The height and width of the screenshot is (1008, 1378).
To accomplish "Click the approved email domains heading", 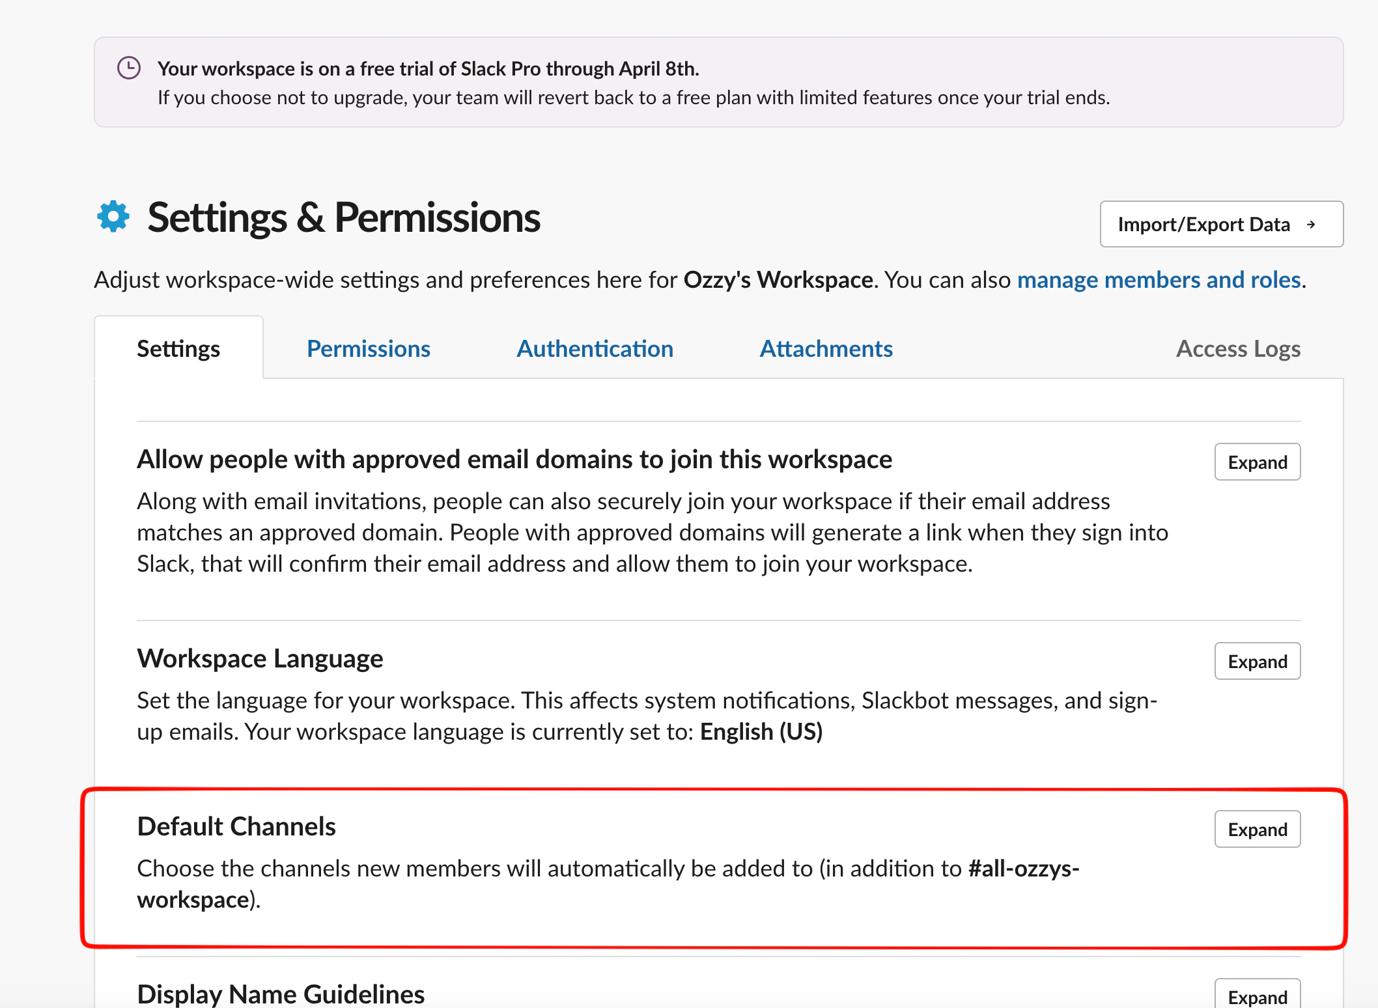I will click(514, 459).
